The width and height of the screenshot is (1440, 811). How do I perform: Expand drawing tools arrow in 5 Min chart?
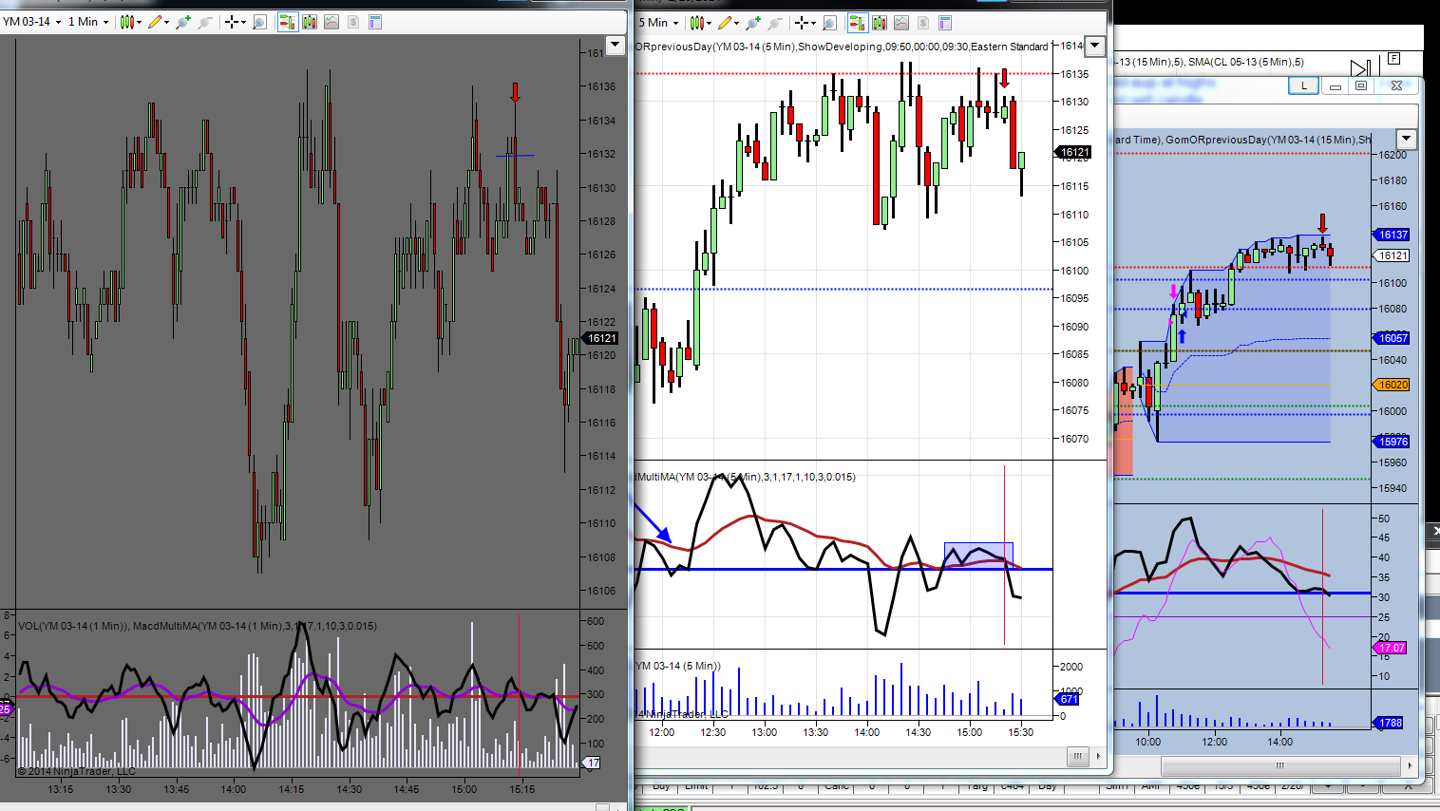736,23
